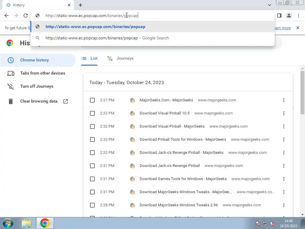Open MajorGeeks.Com - MajorGeeks history link
Image resolution: width=305 pixels, height=229 pixels.
[166, 100]
